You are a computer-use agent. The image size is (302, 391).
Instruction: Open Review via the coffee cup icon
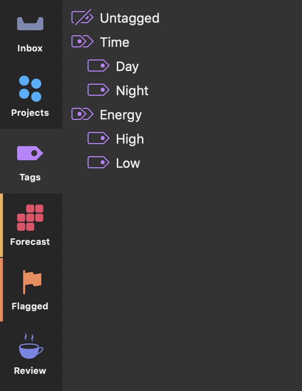pos(31,346)
